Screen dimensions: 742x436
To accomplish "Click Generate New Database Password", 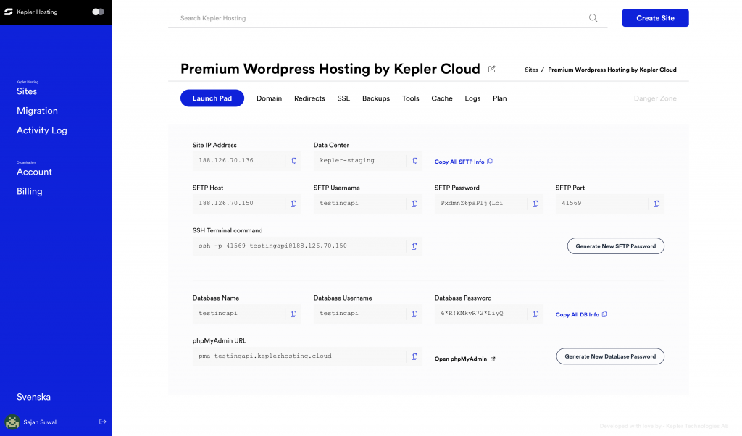I will [610, 356].
